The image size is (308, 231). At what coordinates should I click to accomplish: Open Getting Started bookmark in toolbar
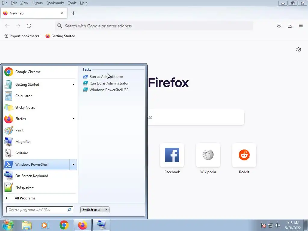(60, 36)
